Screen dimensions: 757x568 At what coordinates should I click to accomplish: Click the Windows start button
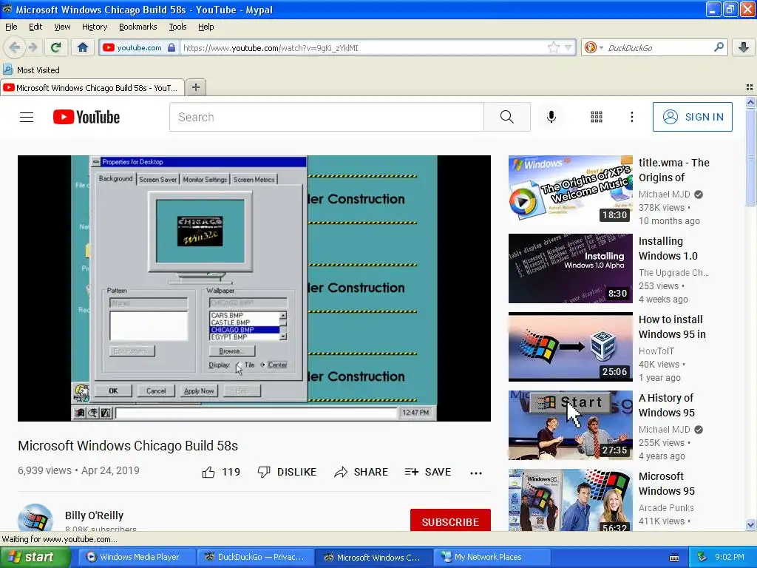[x=35, y=557]
